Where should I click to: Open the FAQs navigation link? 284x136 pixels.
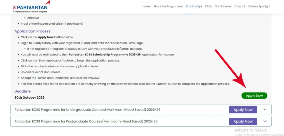[x=209, y=6]
